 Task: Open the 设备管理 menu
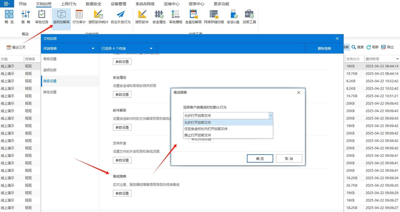pos(119,4)
